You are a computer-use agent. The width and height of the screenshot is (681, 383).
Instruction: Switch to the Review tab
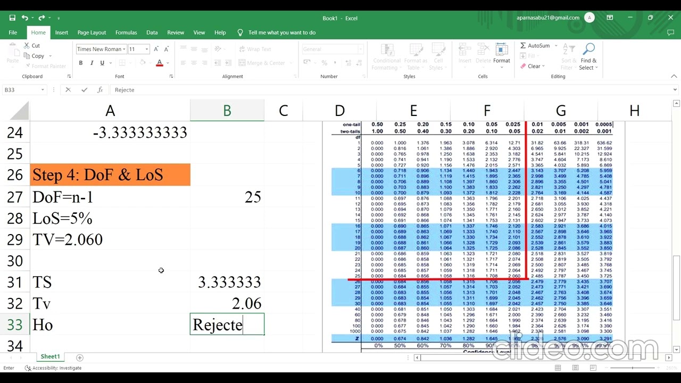pos(176,32)
